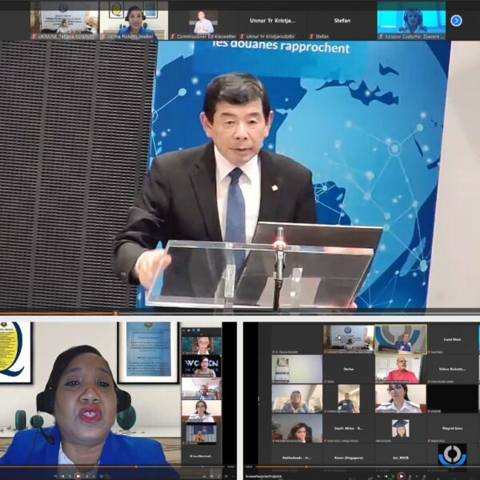Select gallery tile of woman with long dark hair
Viewport: 480px width, 480px height.
(x=297, y=428)
